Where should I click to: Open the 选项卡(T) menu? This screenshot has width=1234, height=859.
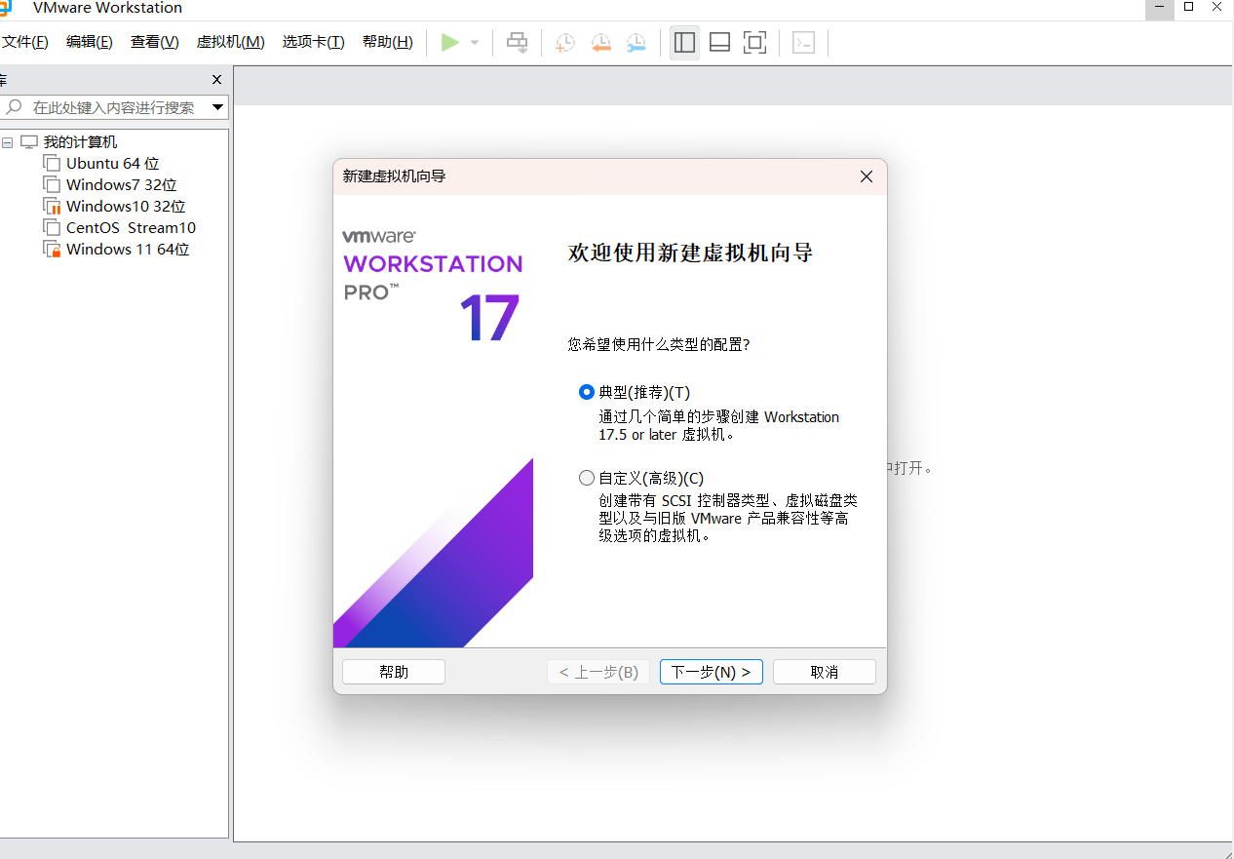click(314, 42)
